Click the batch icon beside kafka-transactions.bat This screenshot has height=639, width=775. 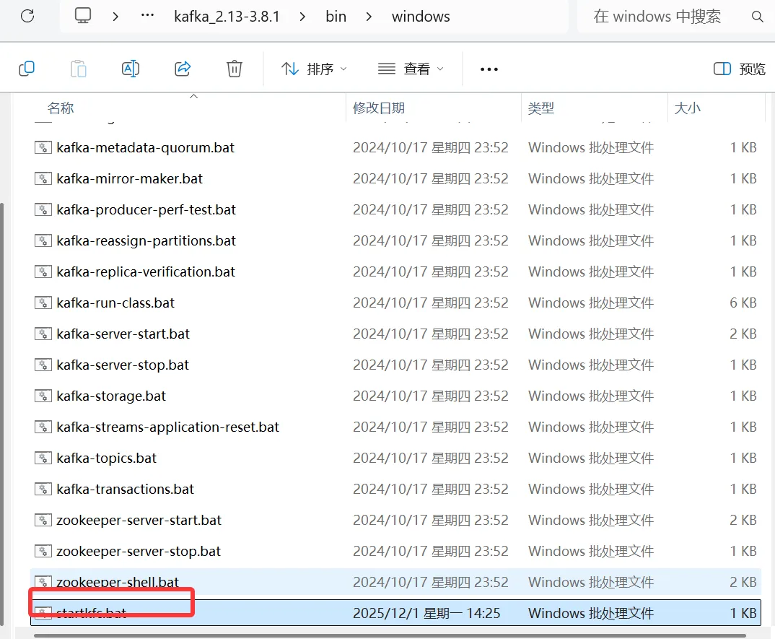pos(43,489)
